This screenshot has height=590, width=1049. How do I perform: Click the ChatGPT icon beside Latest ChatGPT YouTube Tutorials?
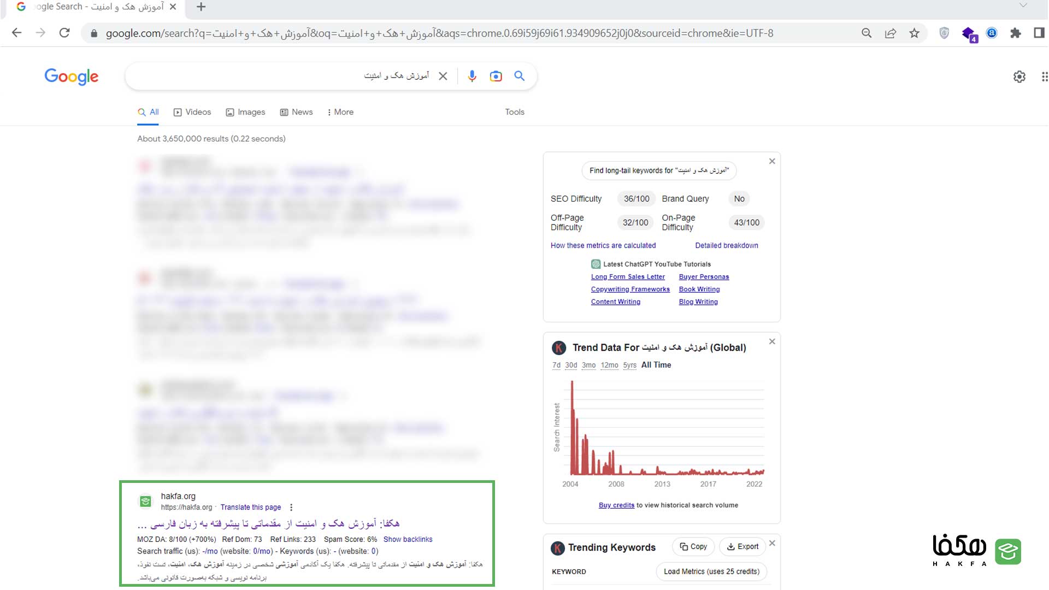[596, 264]
